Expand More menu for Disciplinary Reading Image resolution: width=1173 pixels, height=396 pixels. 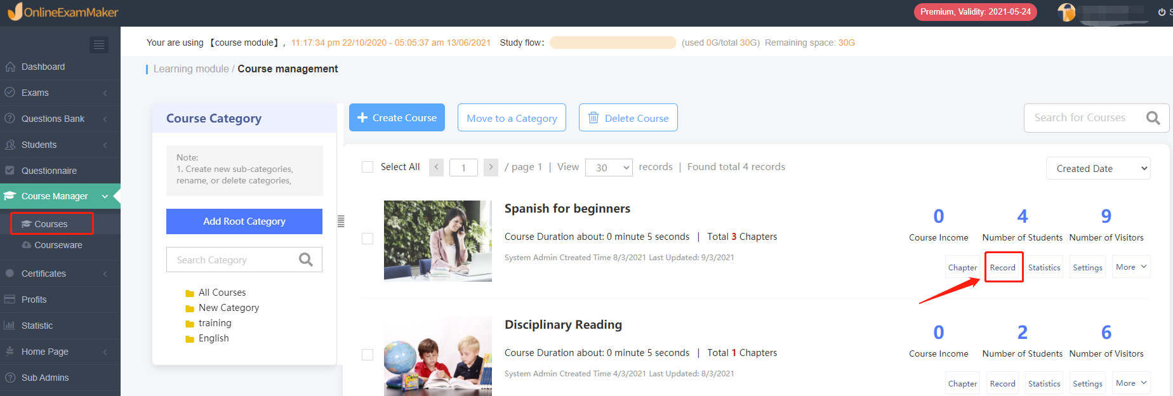[1131, 383]
